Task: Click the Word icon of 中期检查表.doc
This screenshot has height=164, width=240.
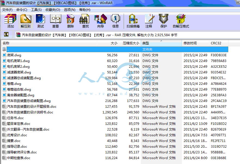Action: coord(4,158)
